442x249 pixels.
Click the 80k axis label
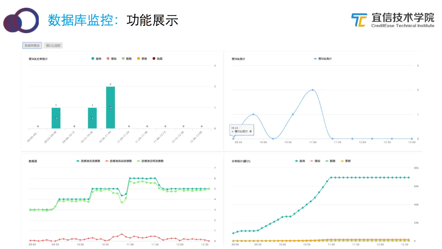pyautogui.click(x=416, y=168)
